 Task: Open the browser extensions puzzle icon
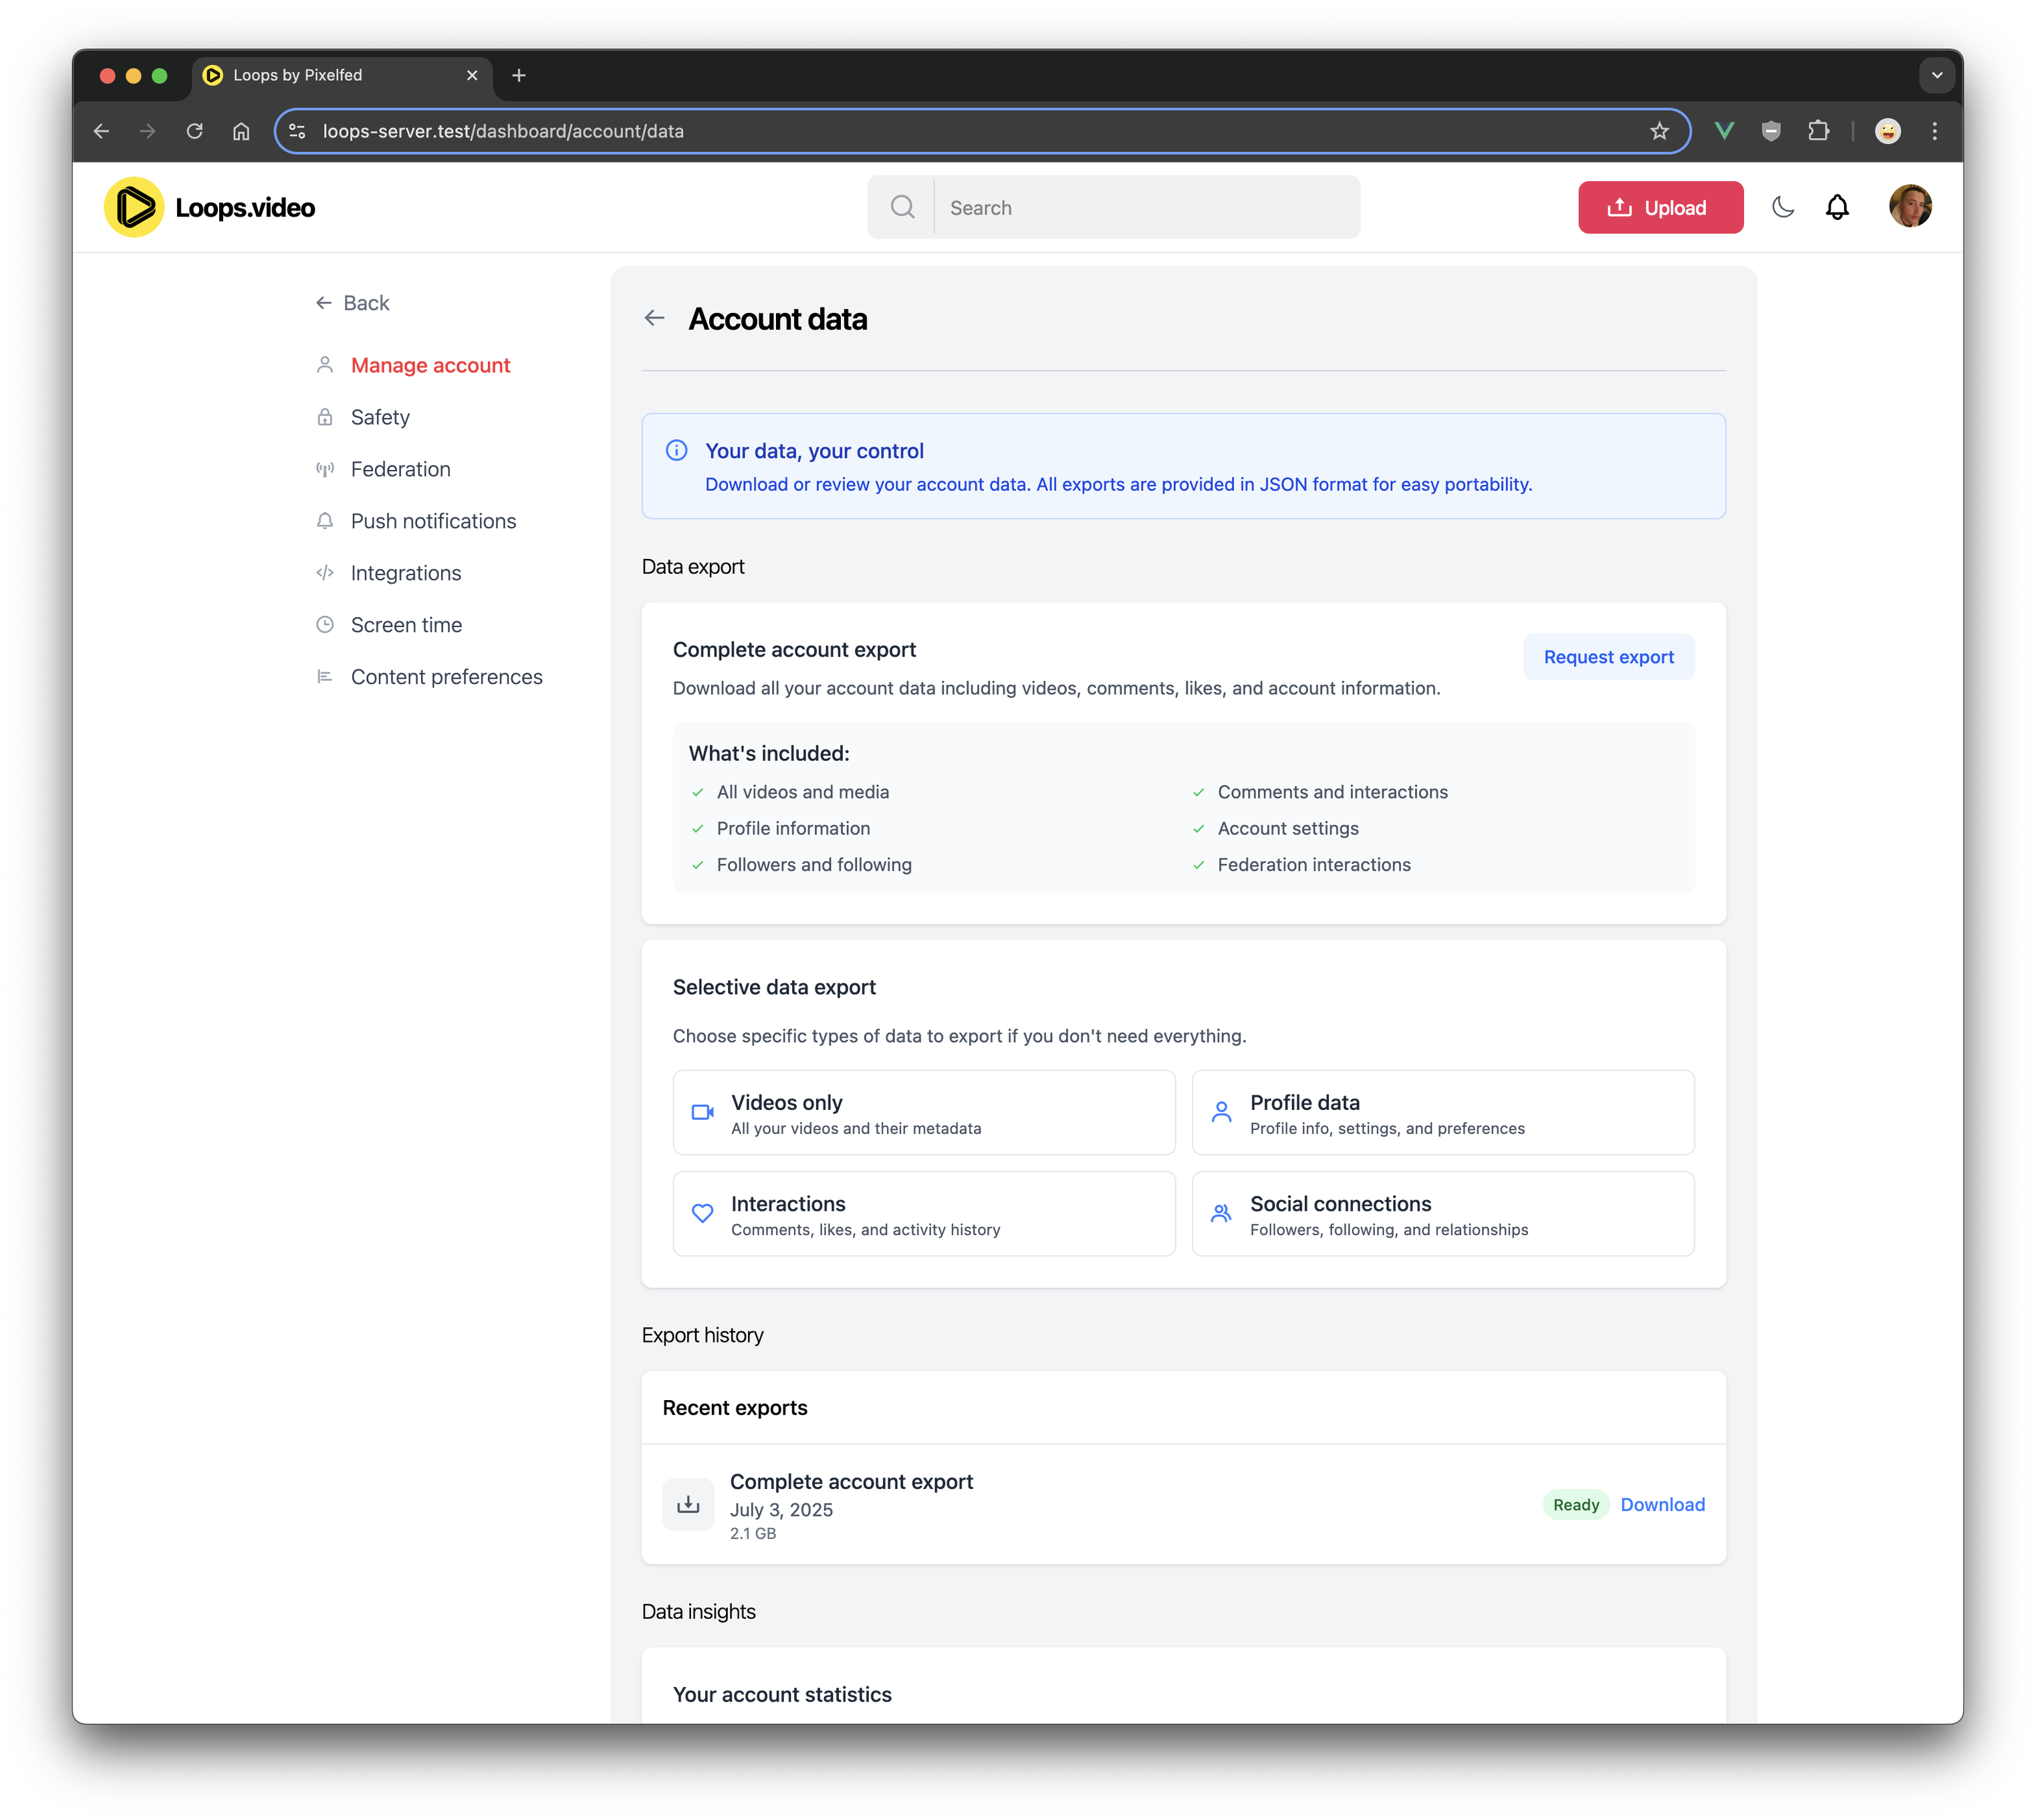point(1818,131)
